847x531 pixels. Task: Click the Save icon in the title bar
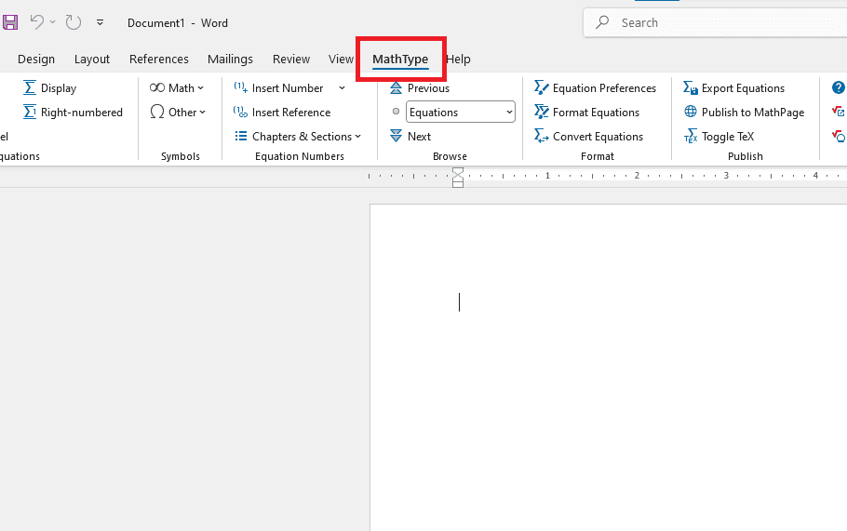pos(9,22)
